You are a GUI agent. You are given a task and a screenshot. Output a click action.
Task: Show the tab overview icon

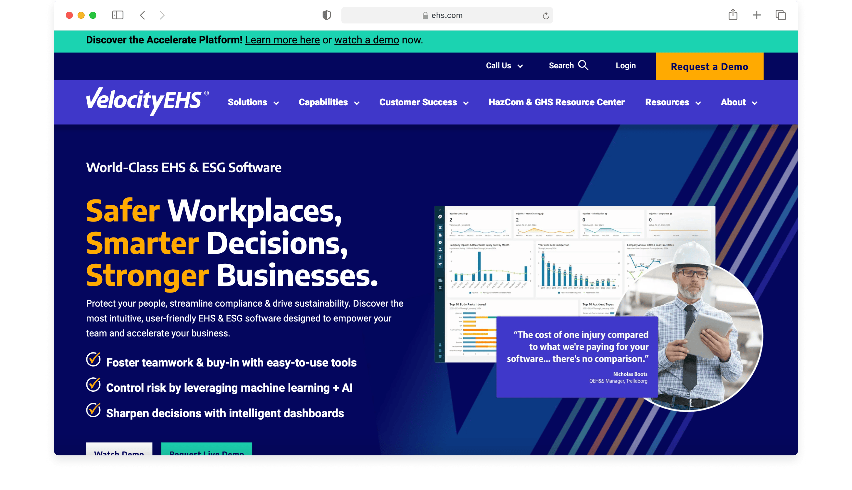click(781, 15)
